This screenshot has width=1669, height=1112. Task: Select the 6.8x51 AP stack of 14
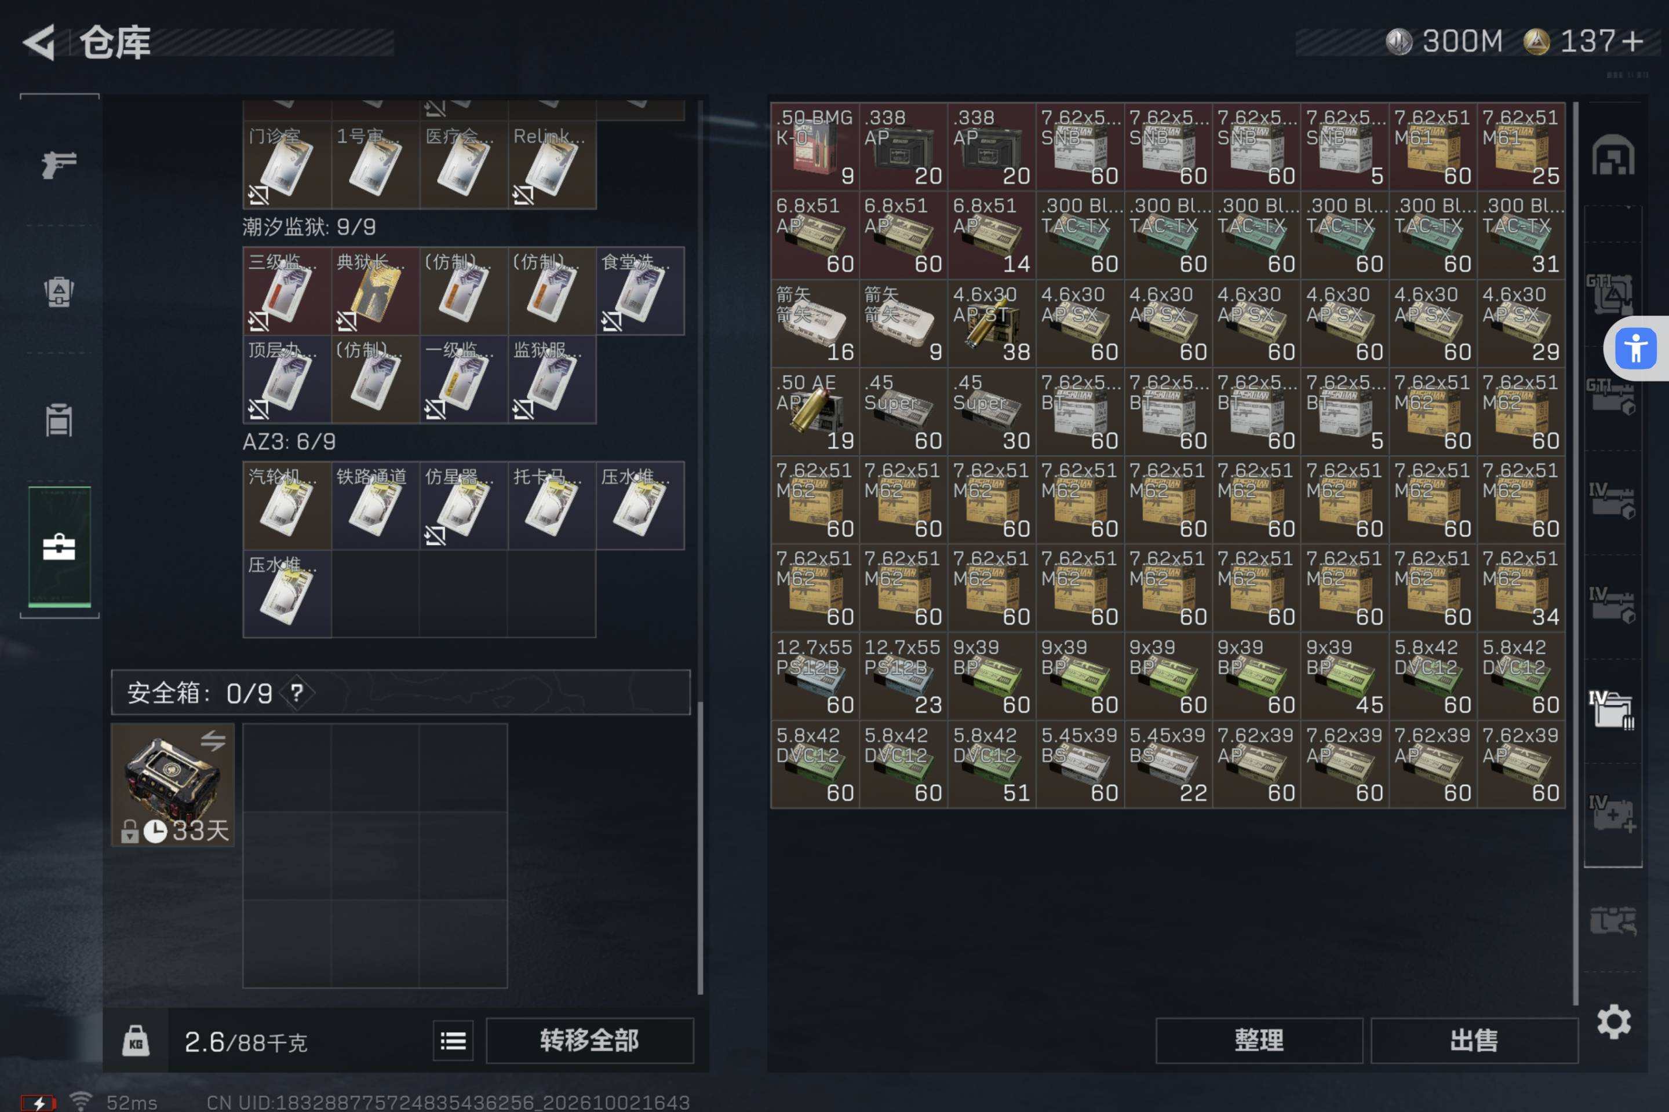tap(992, 235)
